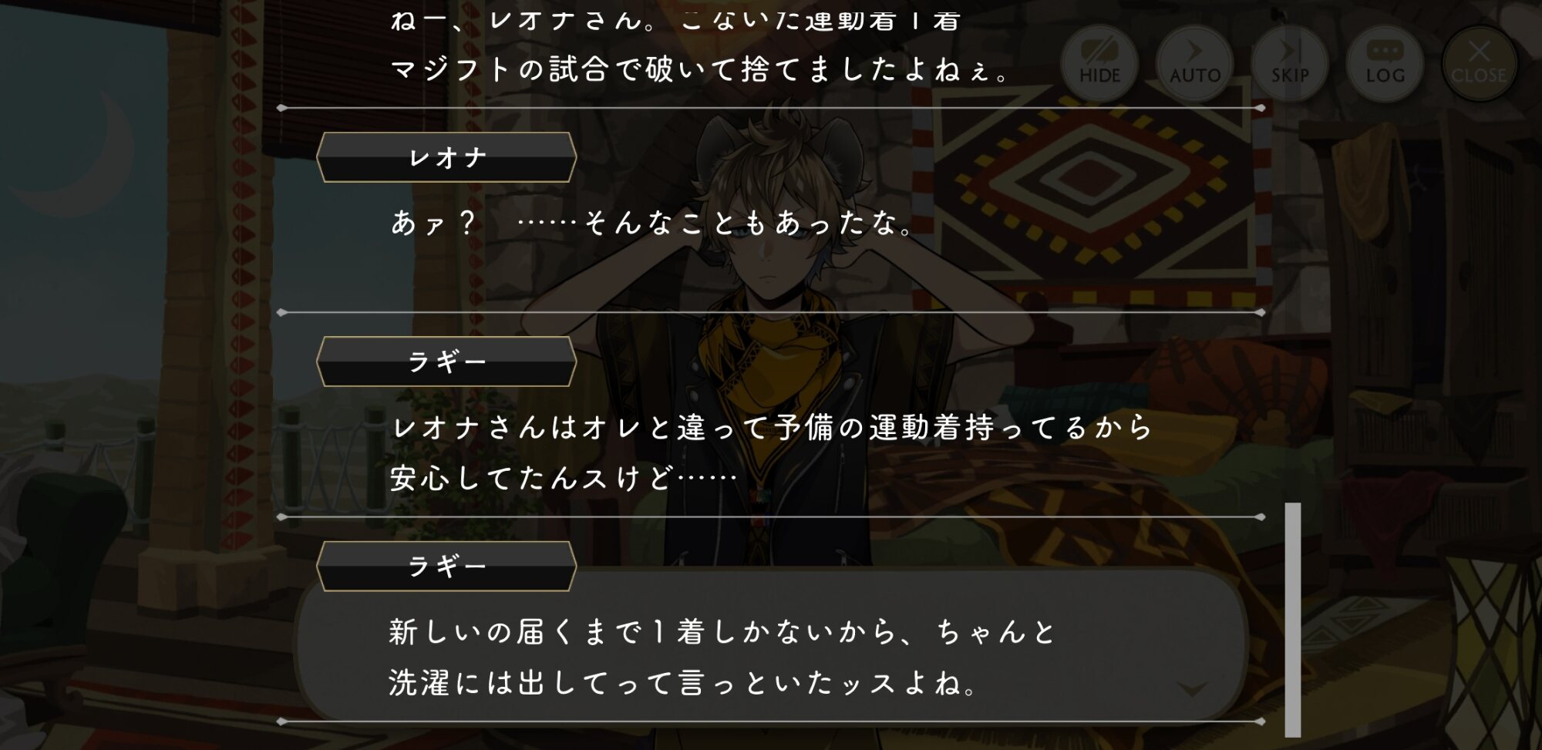
Task: Click the current line 新しいの届くまで1着しかない
Action: 722,631
